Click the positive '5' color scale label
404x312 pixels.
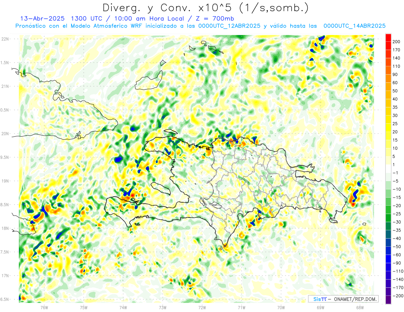pos(394,157)
